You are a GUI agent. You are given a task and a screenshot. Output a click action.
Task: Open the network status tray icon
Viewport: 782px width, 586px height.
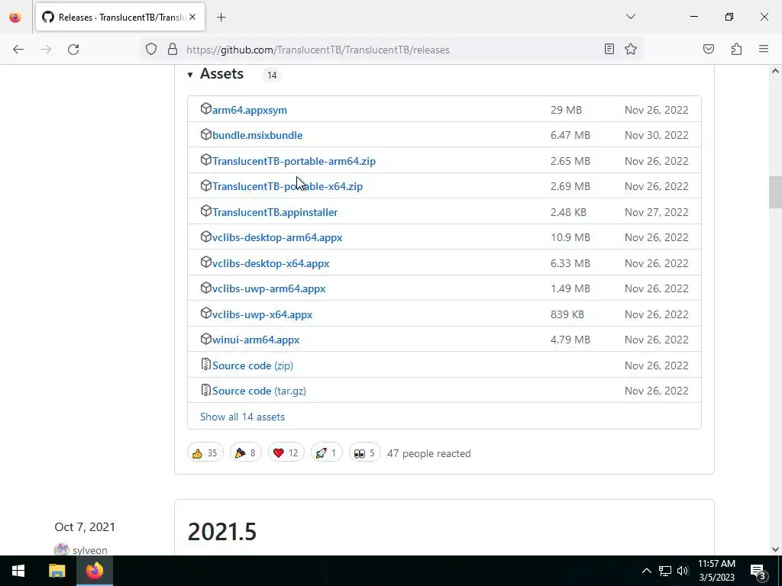(665, 571)
